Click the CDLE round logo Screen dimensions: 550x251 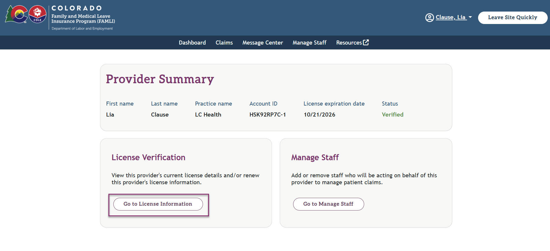pyautogui.click(x=37, y=14)
